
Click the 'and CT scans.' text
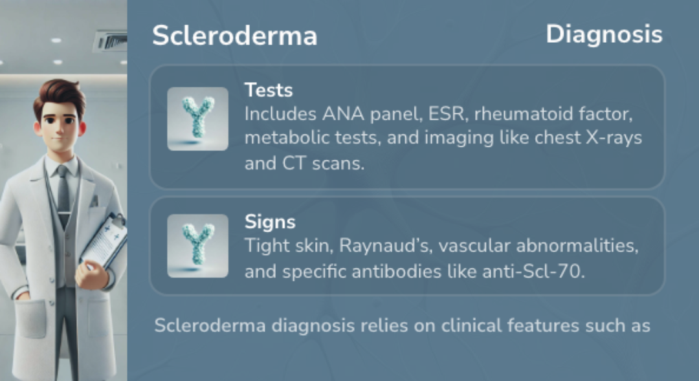[304, 163]
